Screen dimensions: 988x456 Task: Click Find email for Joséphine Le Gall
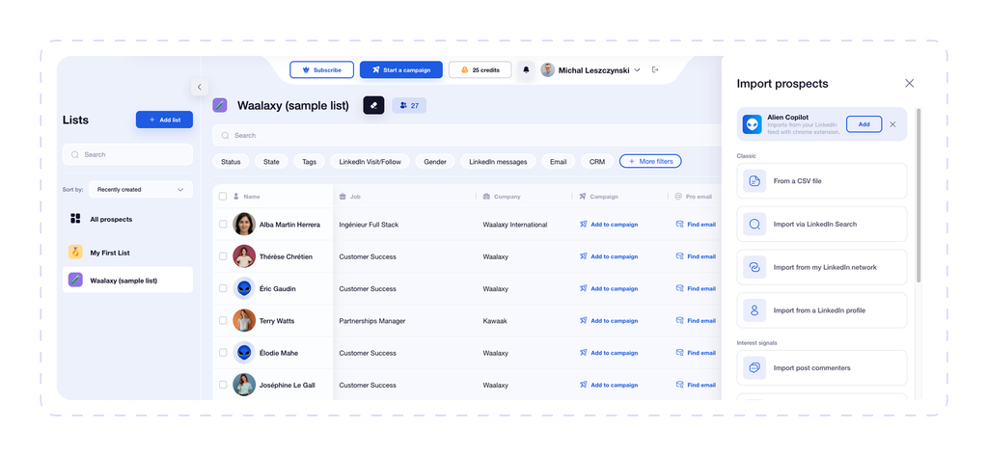[x=696, y=385]
